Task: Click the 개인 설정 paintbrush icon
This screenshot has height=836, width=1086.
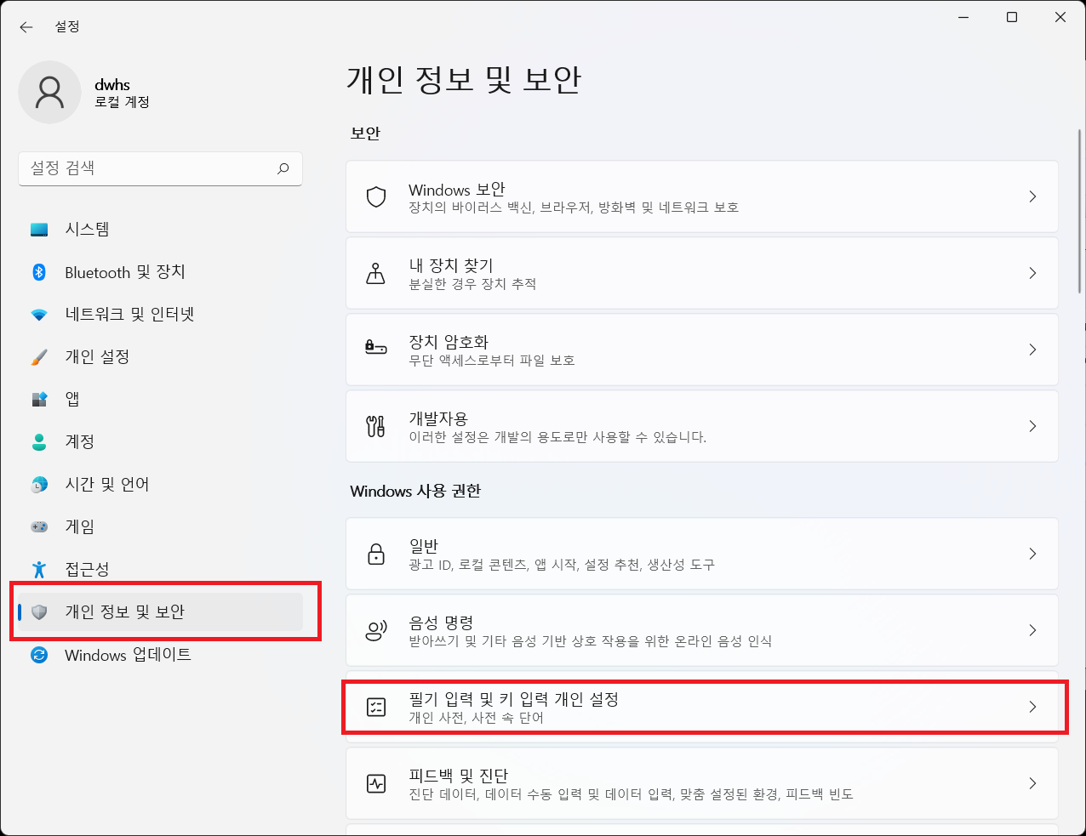Action: tap(39, 357)
